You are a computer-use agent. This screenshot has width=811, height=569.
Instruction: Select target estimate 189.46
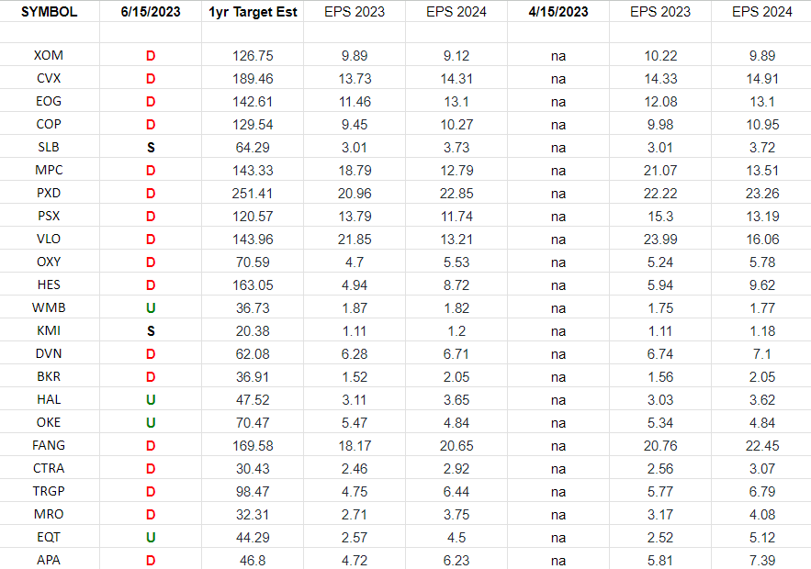pyautogui.click(x=253, y=79)
